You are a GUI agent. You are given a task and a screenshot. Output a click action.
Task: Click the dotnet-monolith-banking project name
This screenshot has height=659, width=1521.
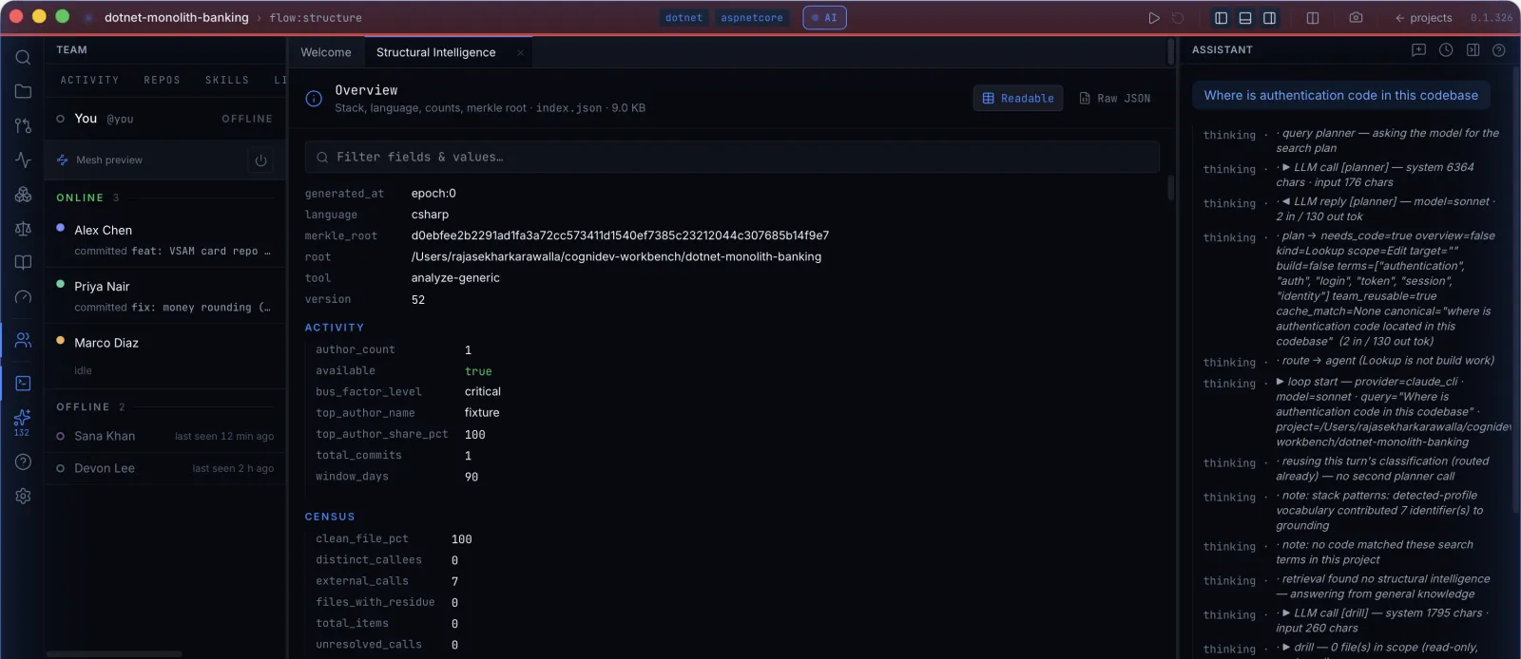tap(177, 17)
